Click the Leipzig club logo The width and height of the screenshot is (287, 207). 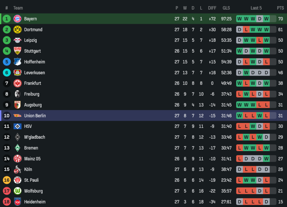coord(17,40)
